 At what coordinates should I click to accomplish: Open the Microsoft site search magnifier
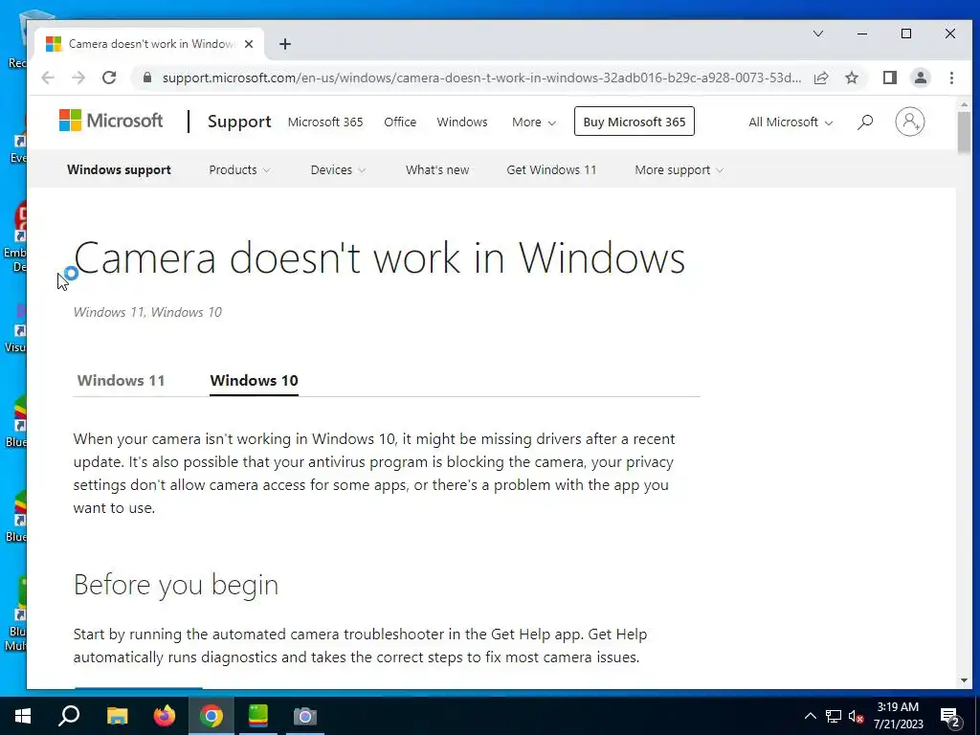865,122
